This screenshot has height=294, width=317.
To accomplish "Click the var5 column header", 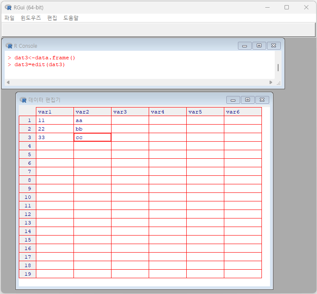I will point(205,112).
